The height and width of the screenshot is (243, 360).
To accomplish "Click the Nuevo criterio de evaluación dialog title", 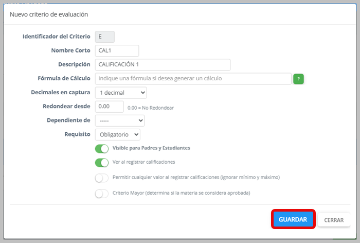I will pyautogui.click(x=49, y=14).
